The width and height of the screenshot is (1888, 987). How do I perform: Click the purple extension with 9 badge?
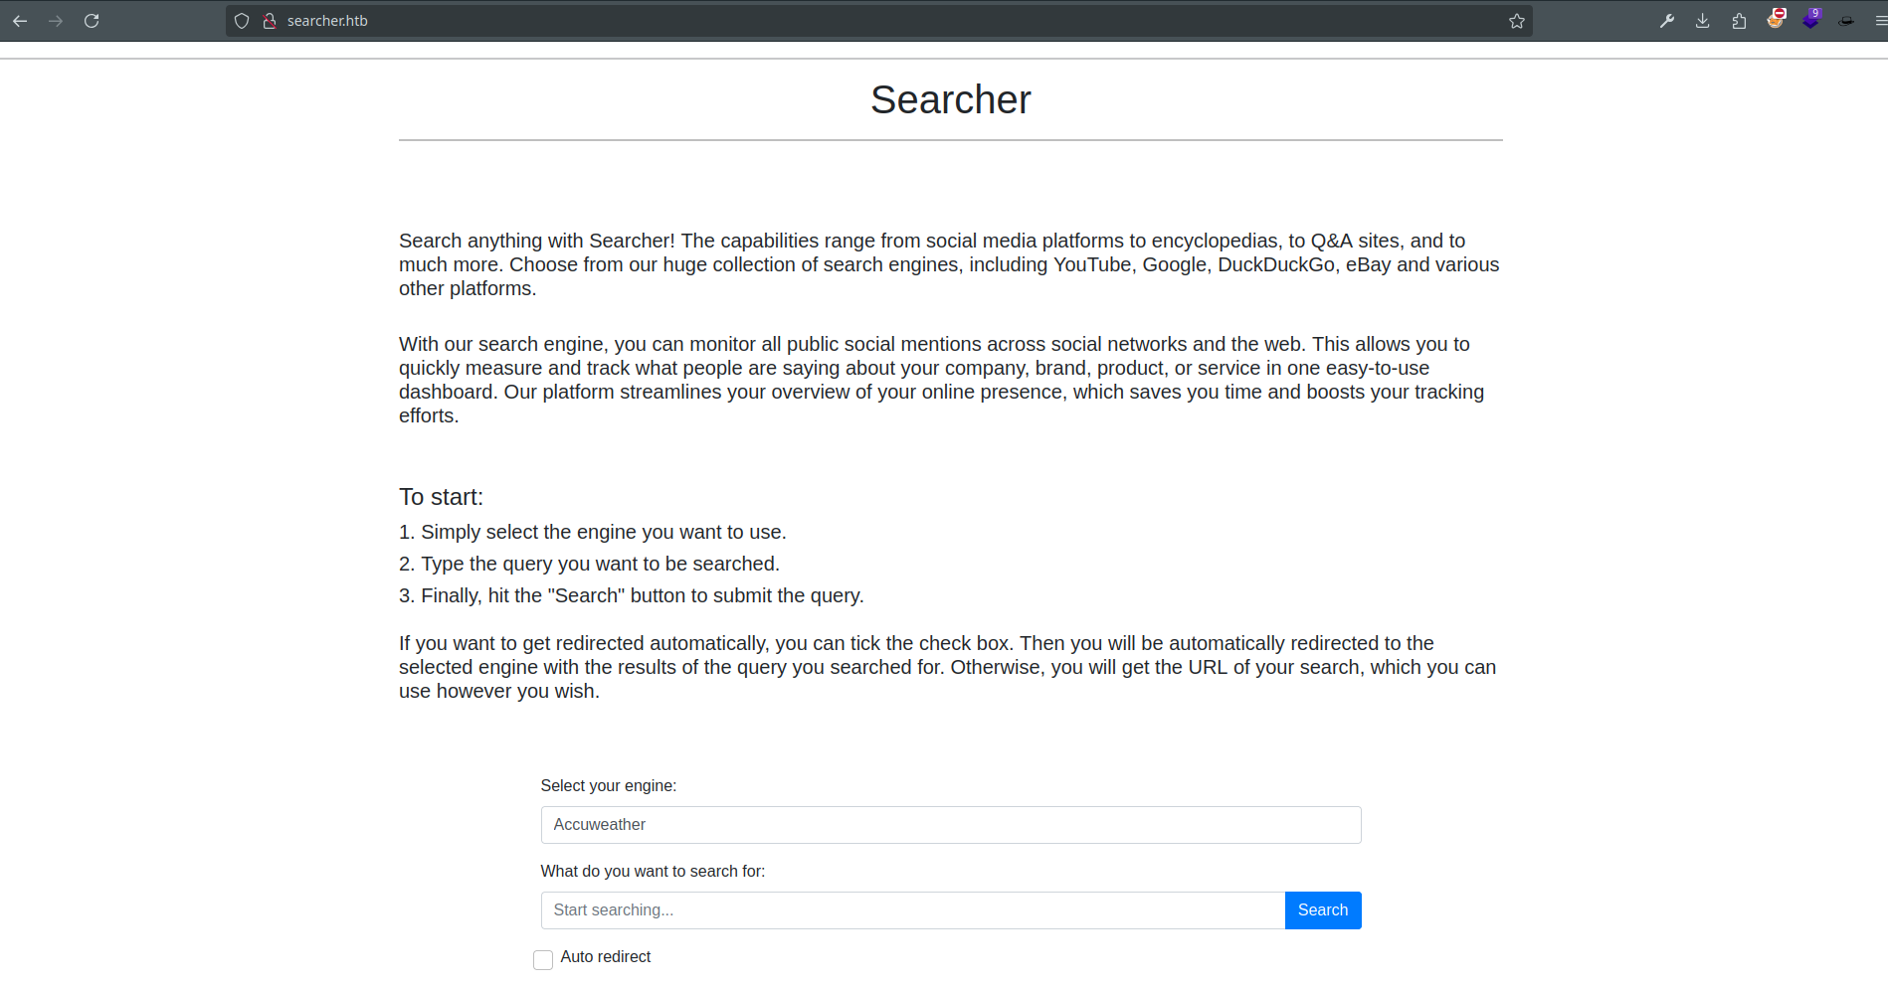coord(1811,20)
